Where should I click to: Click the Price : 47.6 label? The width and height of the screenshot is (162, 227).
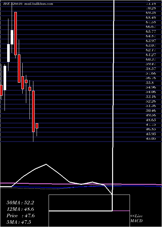(x=20, y=216)
